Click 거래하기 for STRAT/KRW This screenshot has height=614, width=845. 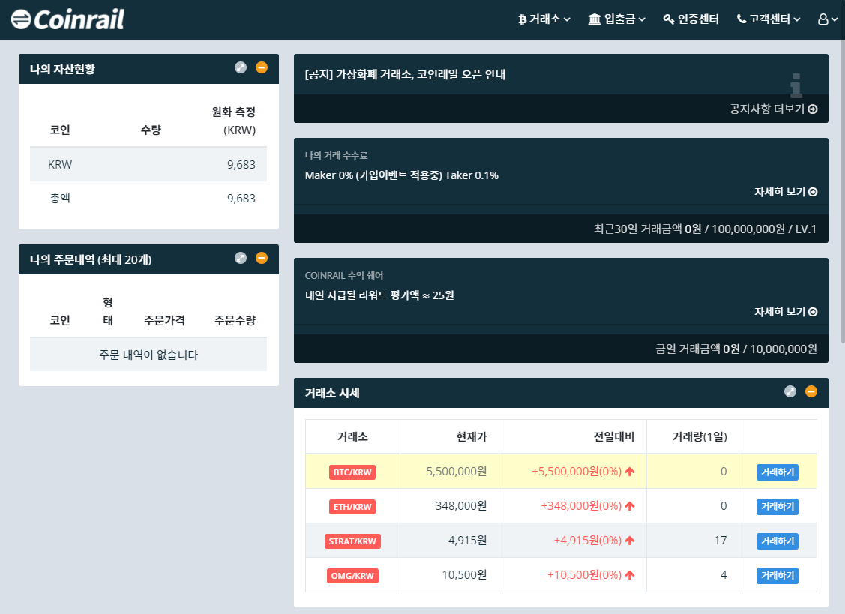(777, 541)
